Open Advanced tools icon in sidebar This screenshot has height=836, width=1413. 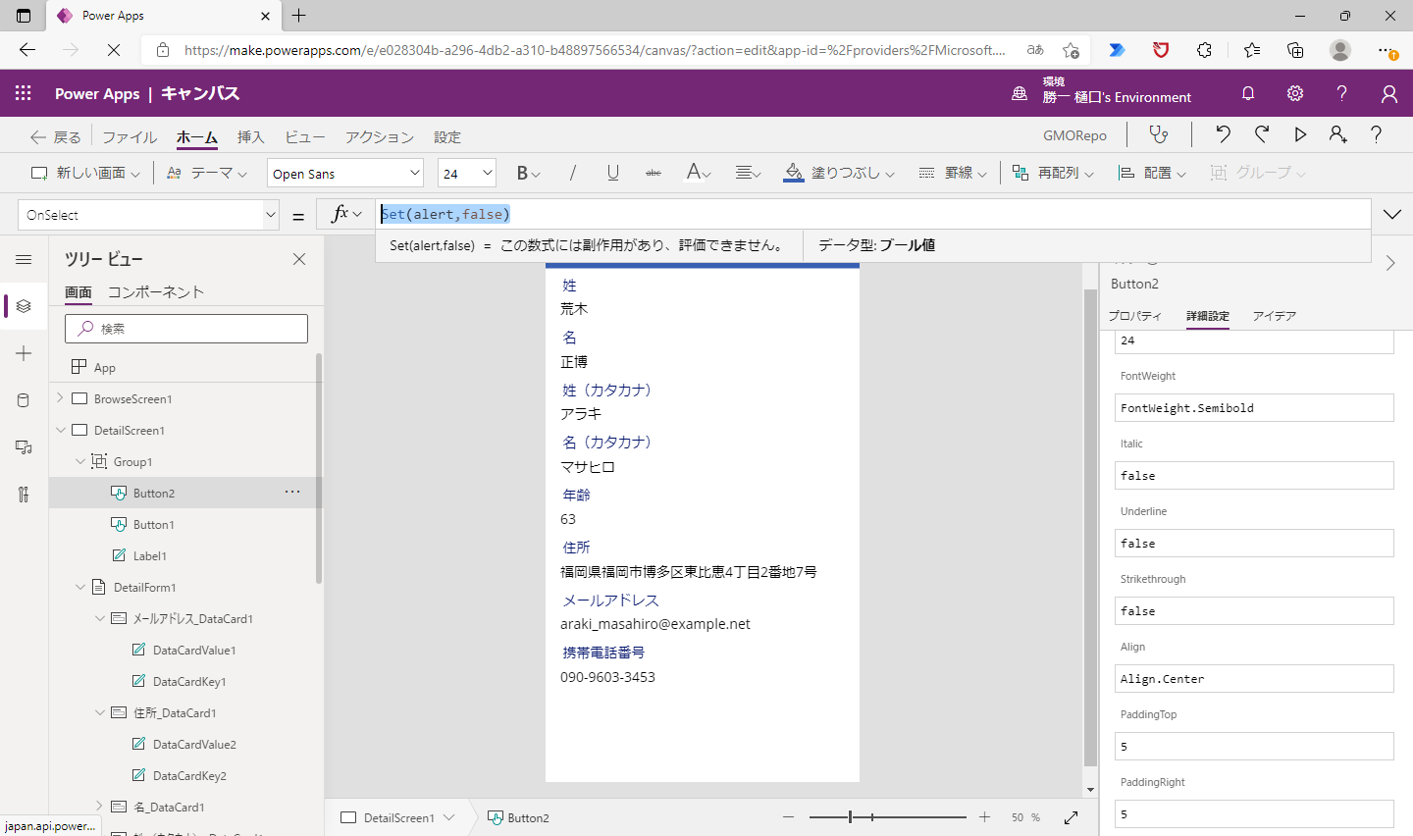pos(24,495)
